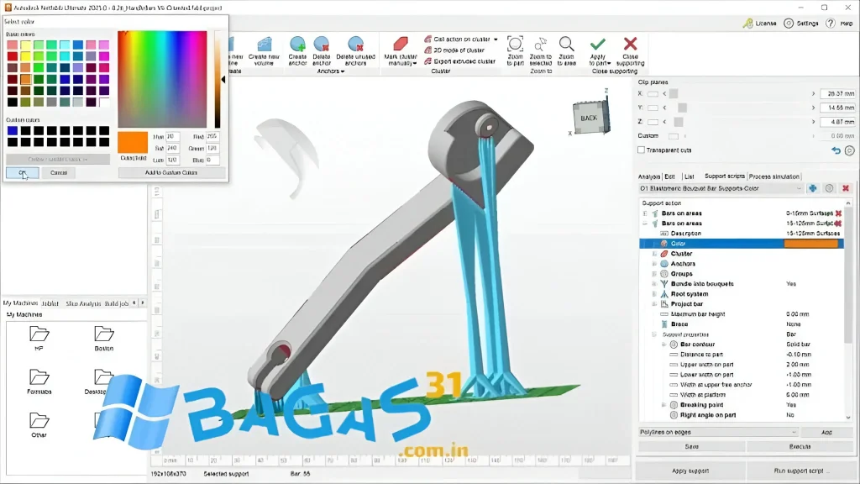The width and height of the screenshot is (860, 484).
Task: Toggle the Y clip plane checkbox
Action: pyautogui.click(x=653, y=108)
